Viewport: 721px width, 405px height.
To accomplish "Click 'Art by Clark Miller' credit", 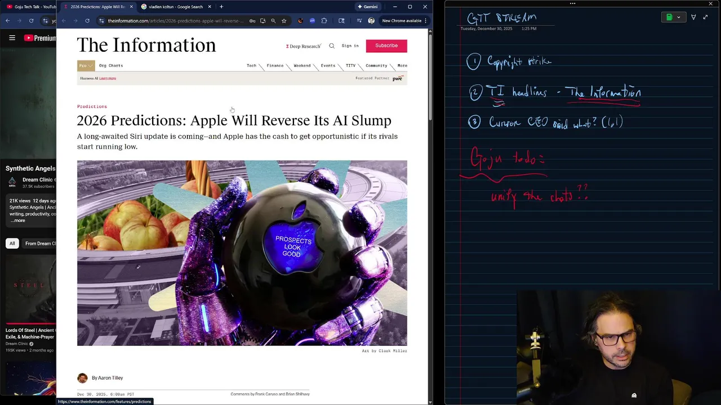I will tap(384, 351).
